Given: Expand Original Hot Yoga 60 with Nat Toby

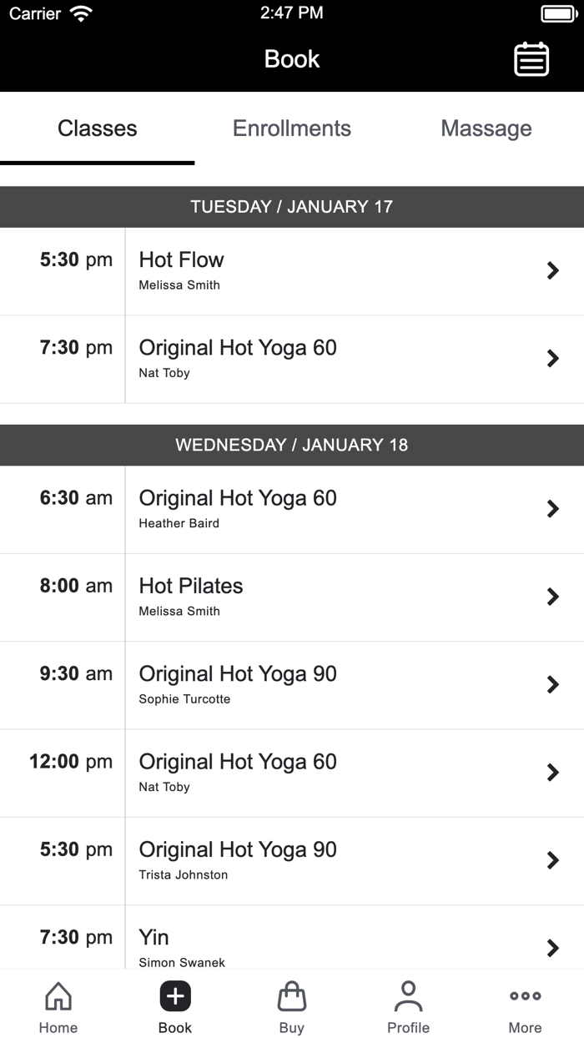Looking at the screenshot, I should (553, 358).
